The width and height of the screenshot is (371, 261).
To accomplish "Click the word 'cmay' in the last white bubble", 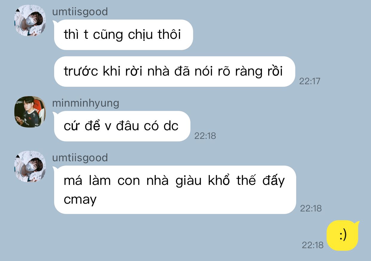I will 80,199.
